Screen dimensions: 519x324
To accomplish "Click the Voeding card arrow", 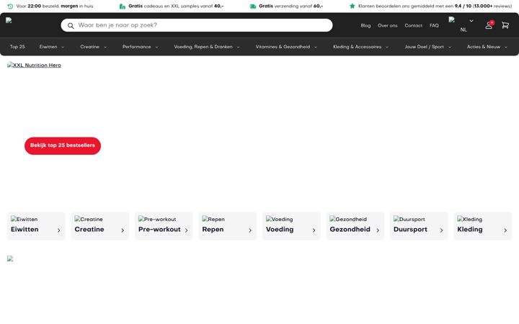I will pyautogui.click(x=314, y=230).
